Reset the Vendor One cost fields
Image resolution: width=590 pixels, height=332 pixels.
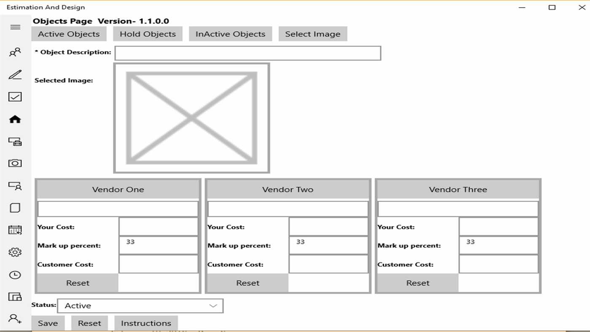(77, 283)
